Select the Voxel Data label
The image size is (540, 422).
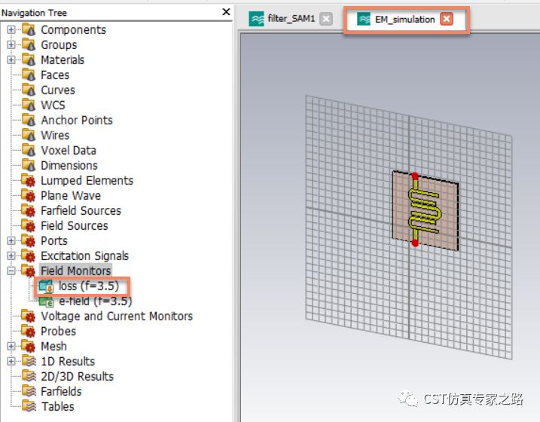pyautogui.click(x=69, y=150)
